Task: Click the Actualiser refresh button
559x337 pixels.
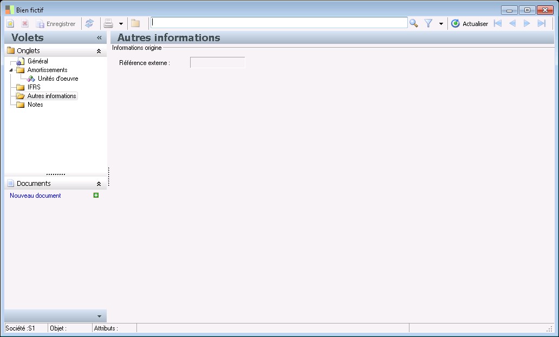Action: point(470,23)
